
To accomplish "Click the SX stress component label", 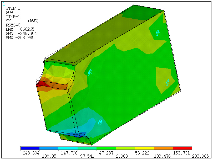I will (8, 21).
